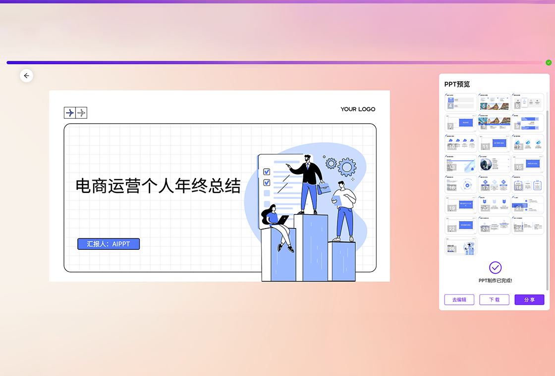
Task: Click the airplane icons on the cover slide
Action: click(75, 113)
